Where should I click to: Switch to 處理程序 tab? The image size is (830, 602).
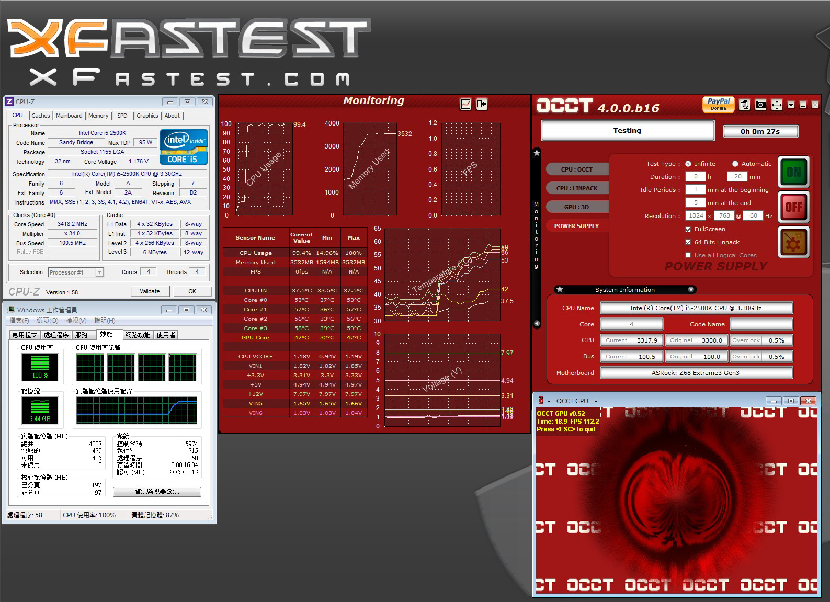(56, 335)
